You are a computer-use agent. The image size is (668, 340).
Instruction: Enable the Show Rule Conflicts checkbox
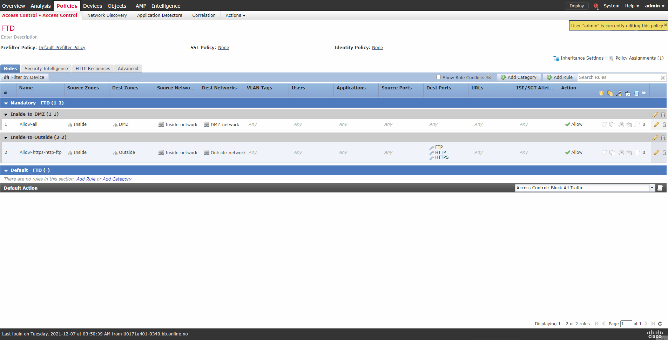tap(438, 77)
